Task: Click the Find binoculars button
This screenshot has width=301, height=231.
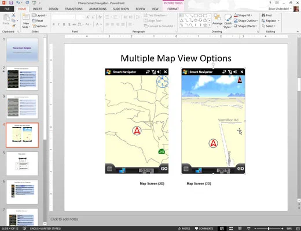Action: (267, 15)
